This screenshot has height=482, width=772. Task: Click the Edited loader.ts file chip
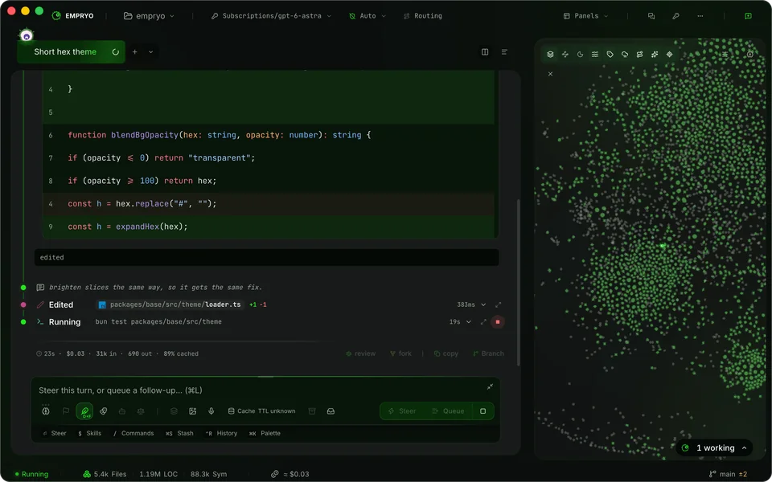(170, 304)
